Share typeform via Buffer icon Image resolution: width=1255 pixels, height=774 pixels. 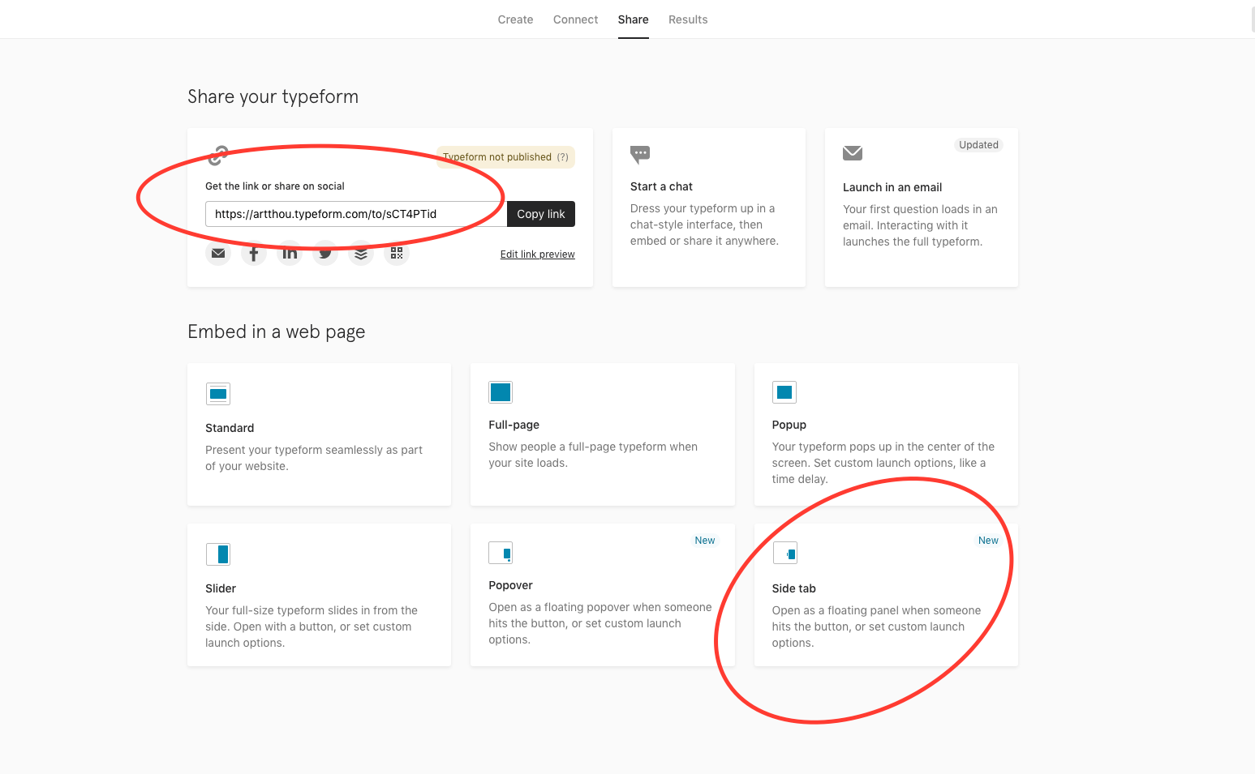pyautogui.click(x=361, y=254)
